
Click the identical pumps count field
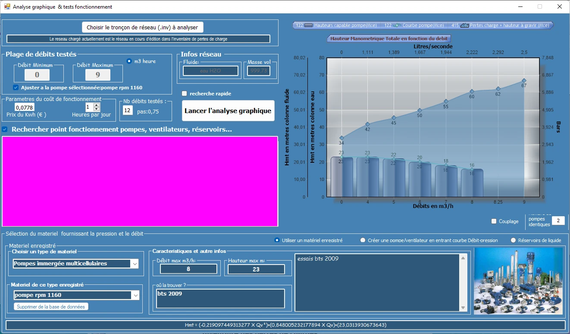(x=558, y=221)
